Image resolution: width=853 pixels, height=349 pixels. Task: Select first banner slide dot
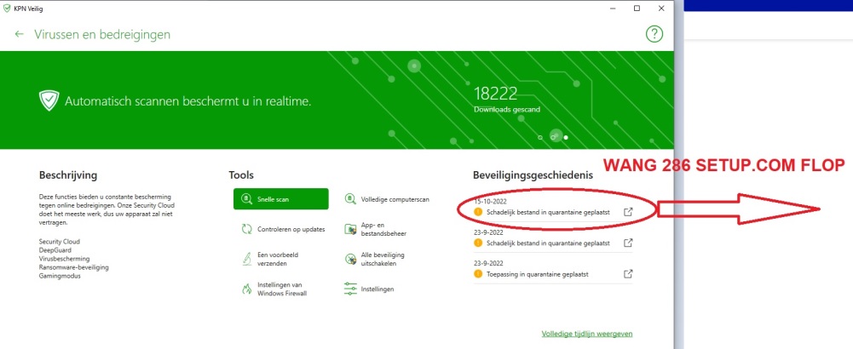tap(540, 138)
